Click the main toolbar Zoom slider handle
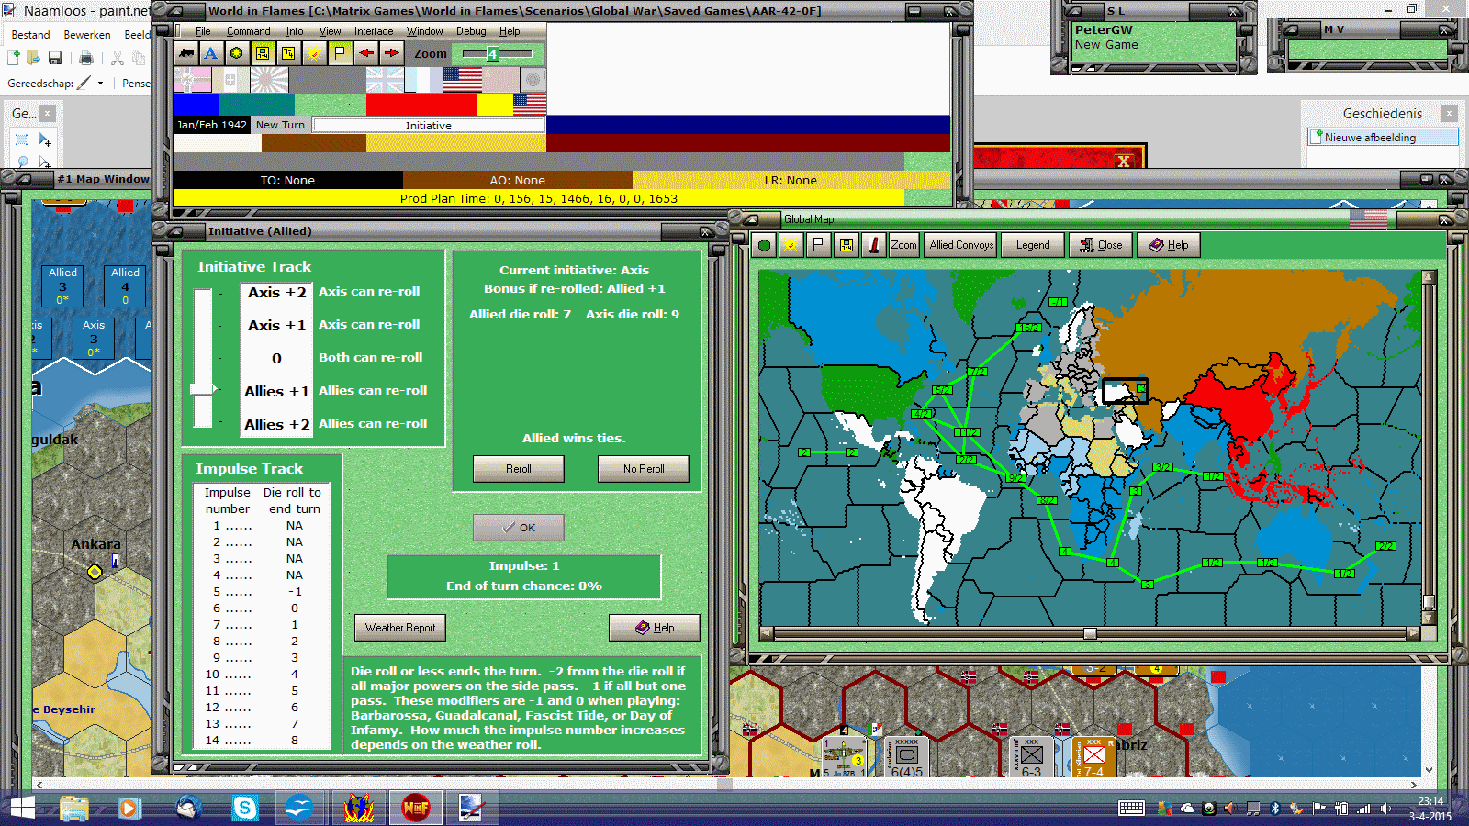Image resolution: width=1469 pixels, height=826 pixels. 492,54
